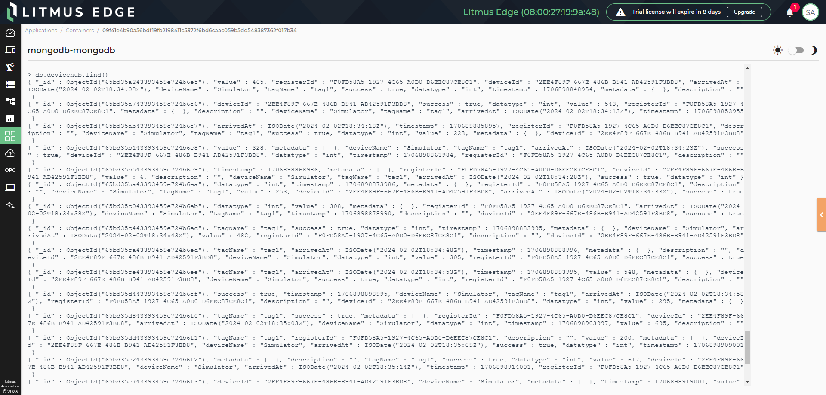The width and height of the screenshot is (826, 395).
Task: Click the Upgrade button for the license
Action: click(744, 12)
